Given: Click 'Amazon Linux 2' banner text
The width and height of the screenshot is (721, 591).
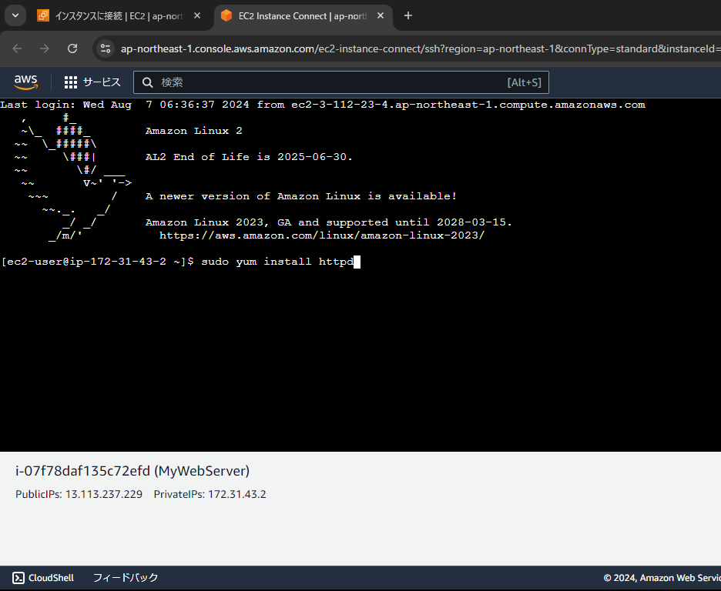Looking at the screenshot, I should point(193,131).
